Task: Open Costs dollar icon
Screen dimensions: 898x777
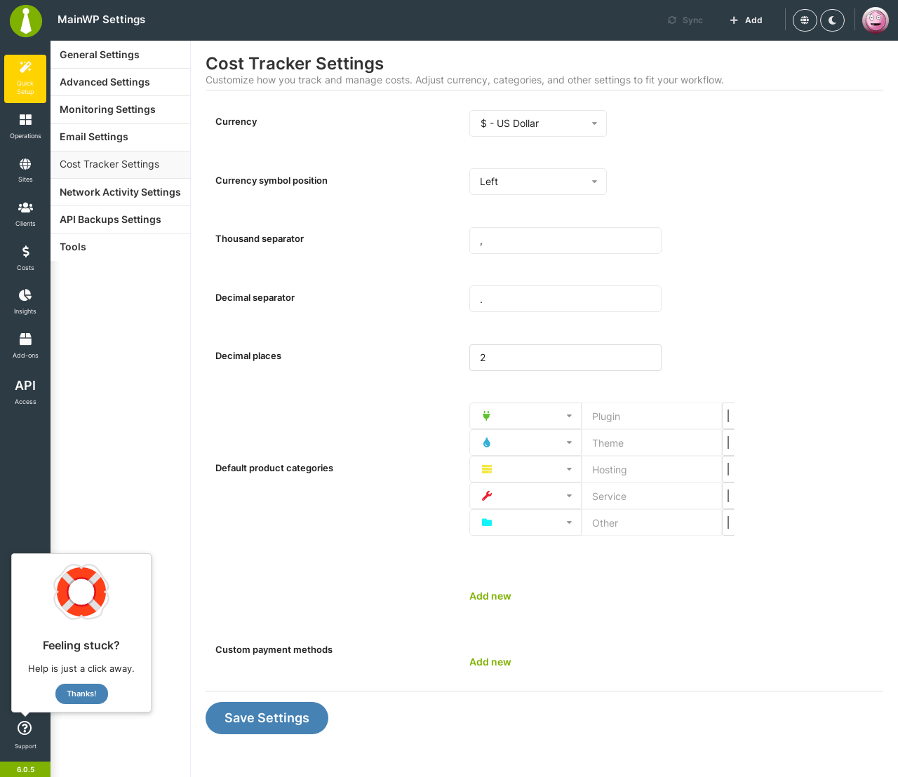Action: (x=25, y=252)
